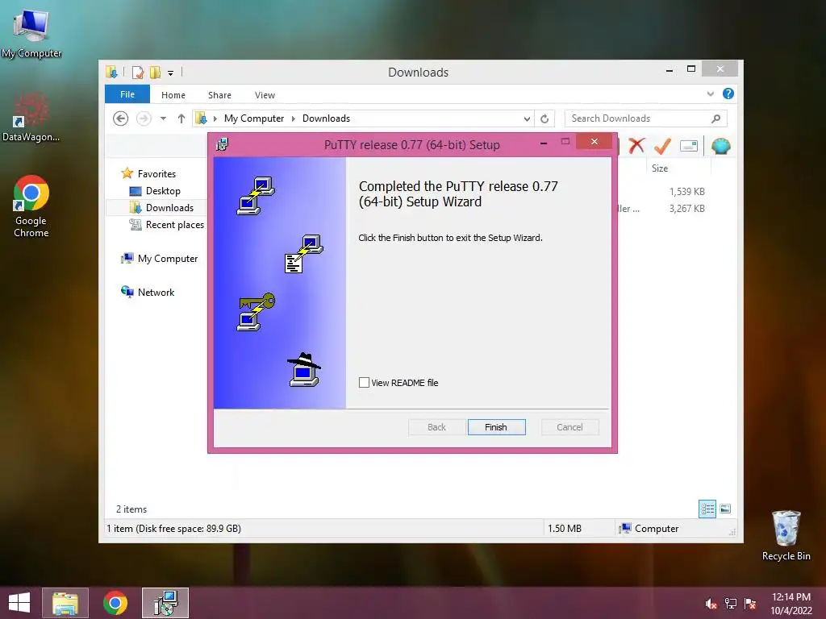Image resolution: width=826 pixels, height=619 pixels.
Task: Click the Refresh button in address bar
Action: tap(544, 119)
